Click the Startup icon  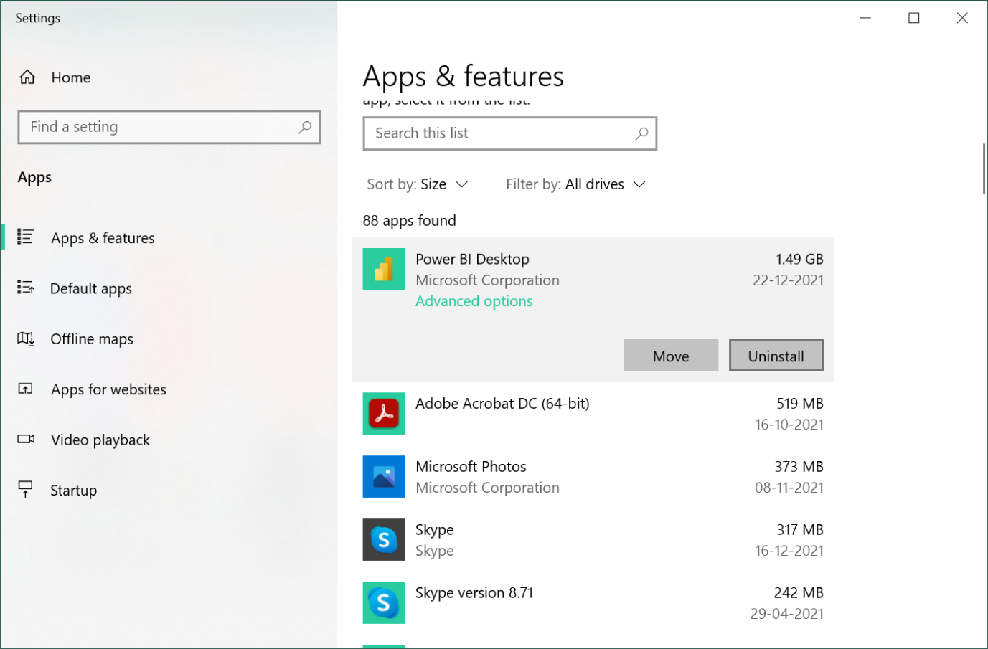(x=26, y=489)
